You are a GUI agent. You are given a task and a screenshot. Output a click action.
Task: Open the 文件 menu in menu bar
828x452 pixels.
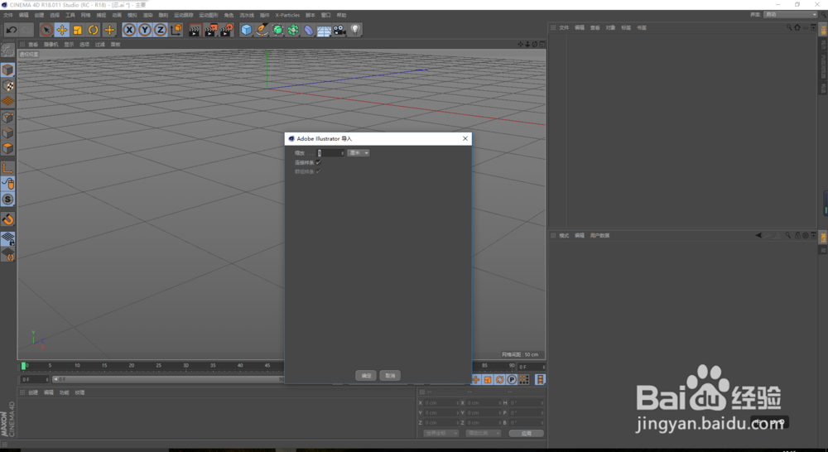pos(8,15)
